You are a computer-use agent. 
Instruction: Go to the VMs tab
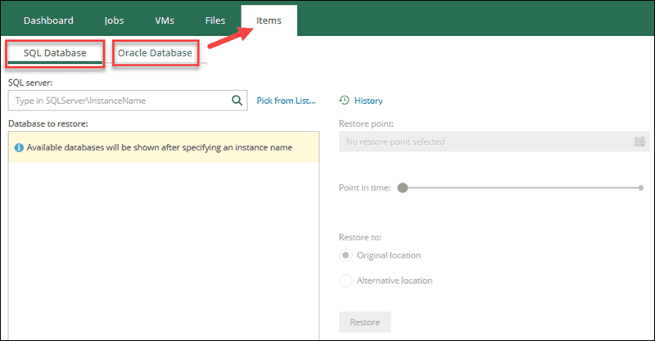pyautogui.click(x=165, y=20)
